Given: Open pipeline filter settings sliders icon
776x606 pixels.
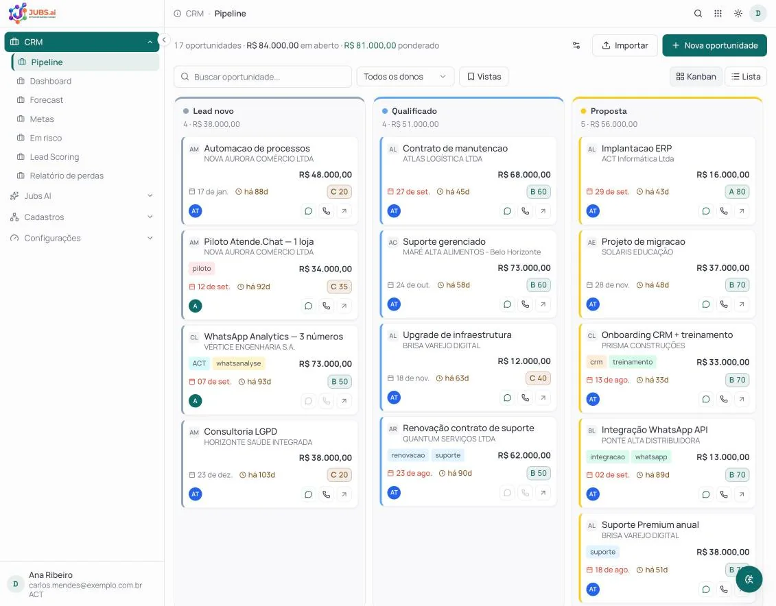Looking at the screenshot, I should (576, 45).
